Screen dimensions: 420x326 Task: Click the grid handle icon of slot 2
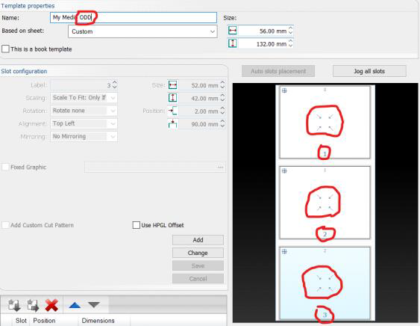[284, 170]
